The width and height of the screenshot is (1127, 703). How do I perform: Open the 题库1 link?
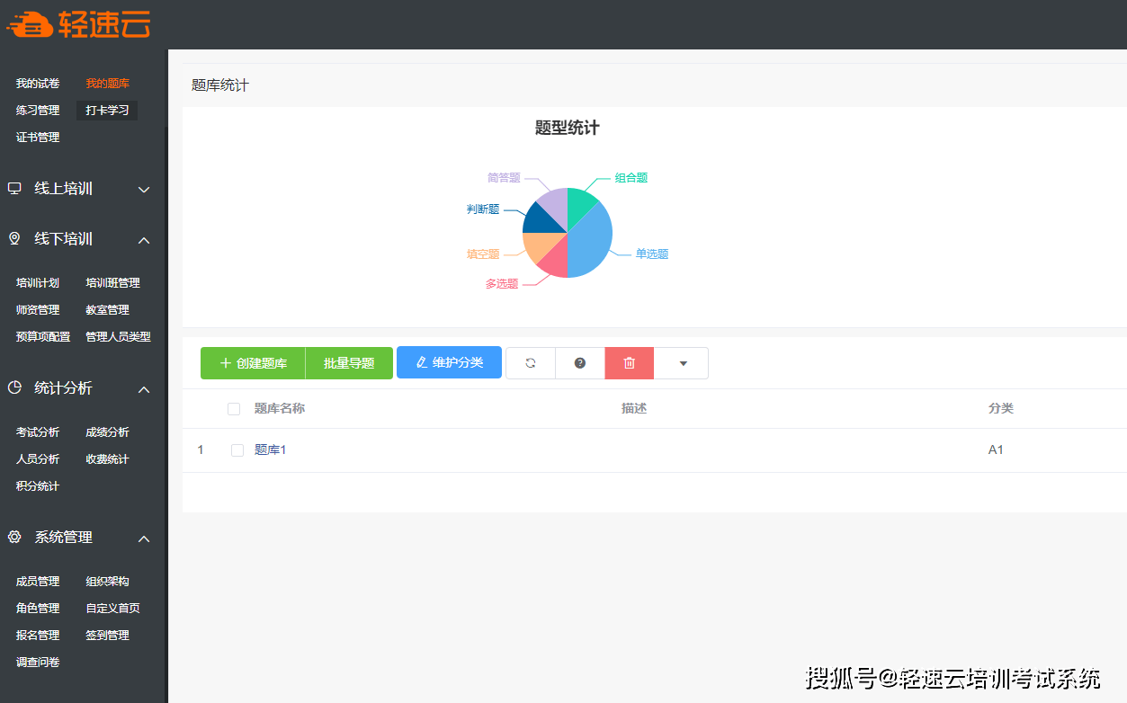270,449
